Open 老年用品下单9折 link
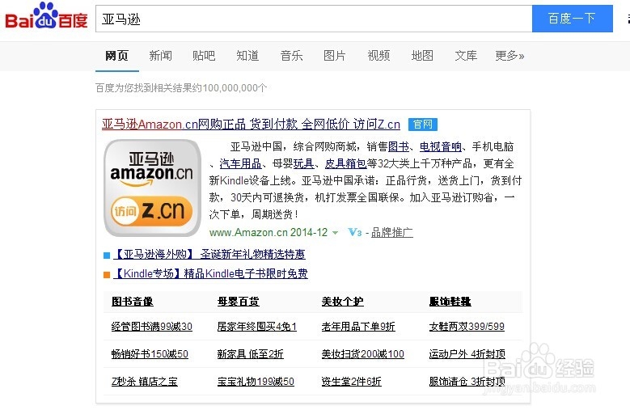The image size is (630, 410). [358, 327]
